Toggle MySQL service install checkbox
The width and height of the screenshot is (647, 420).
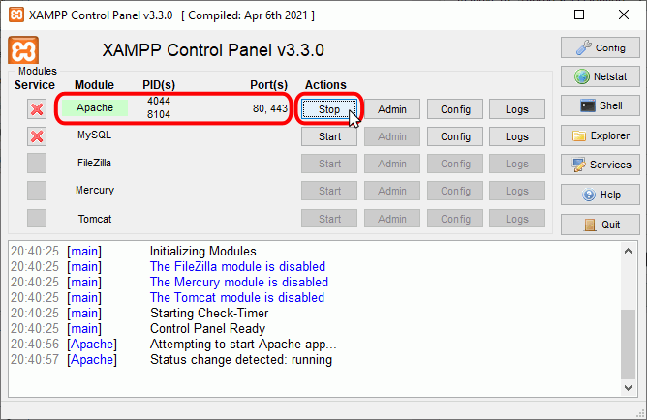click(x=37, y=136)
